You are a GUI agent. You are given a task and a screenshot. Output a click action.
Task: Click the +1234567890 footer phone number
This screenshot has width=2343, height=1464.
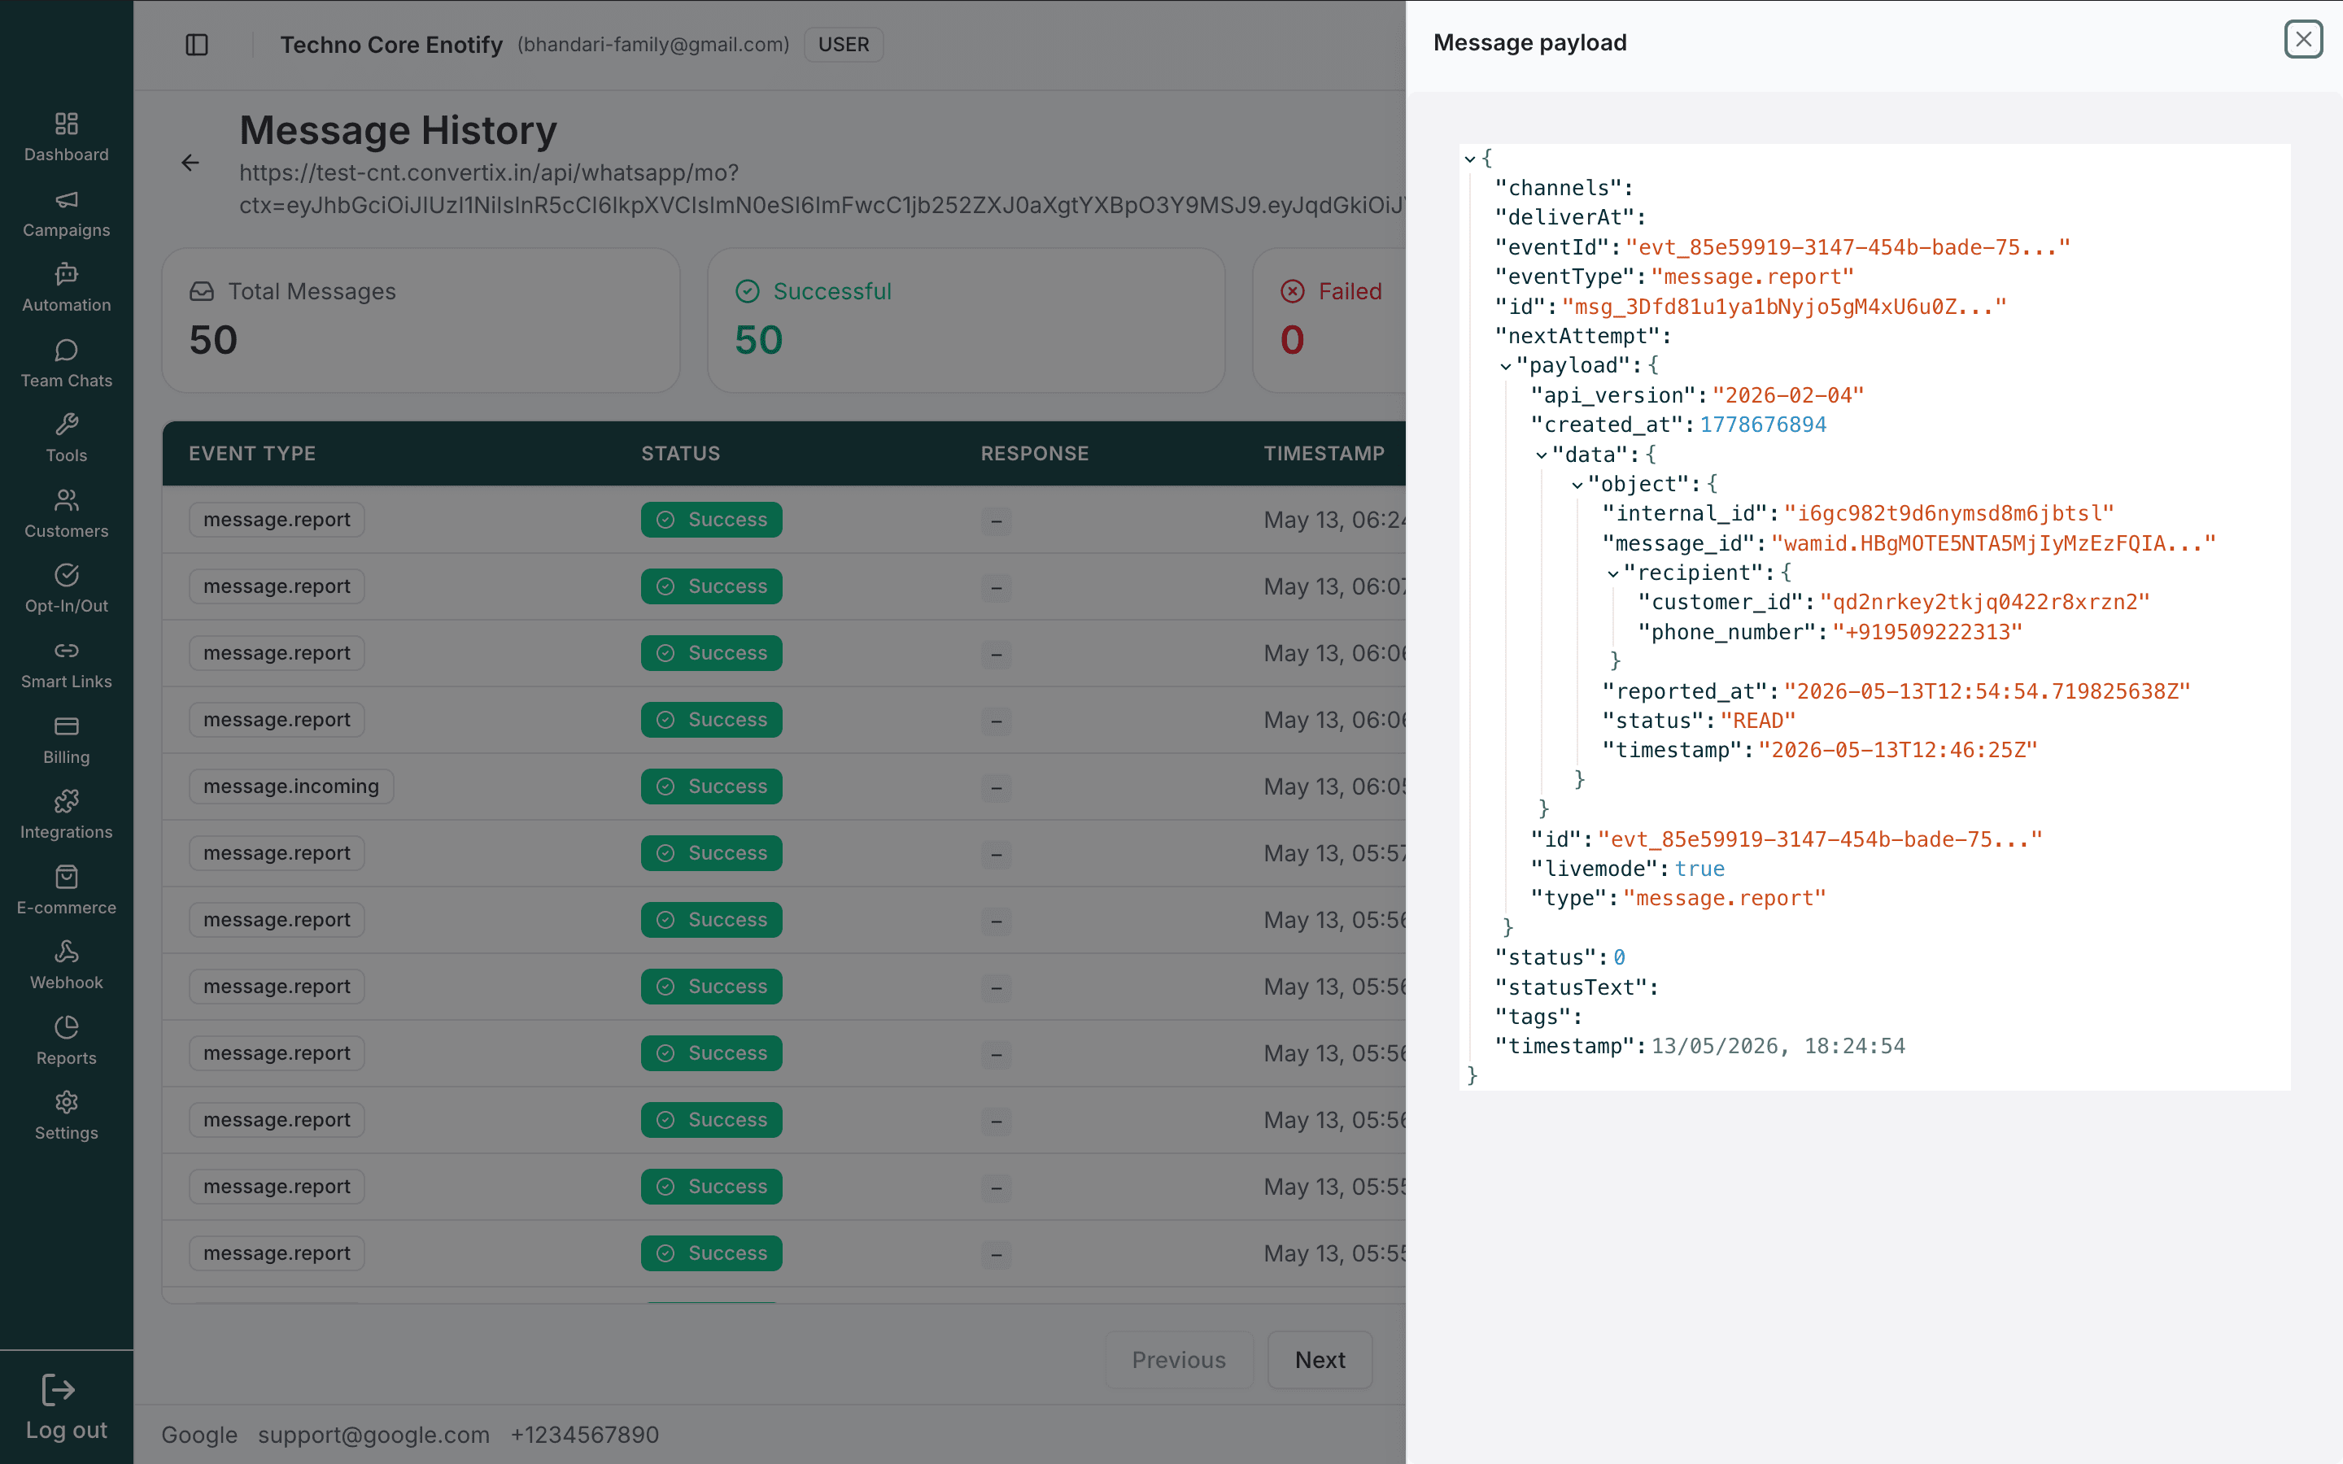[x=585, y=1434]
